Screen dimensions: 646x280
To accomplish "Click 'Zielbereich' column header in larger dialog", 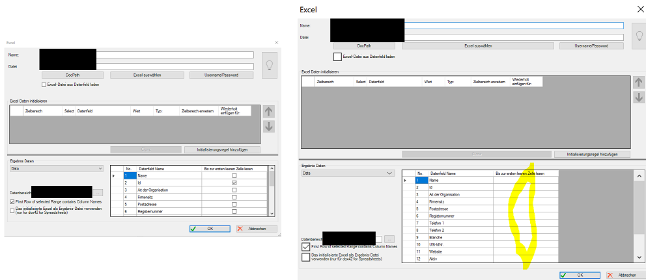I will coord(335,82).
